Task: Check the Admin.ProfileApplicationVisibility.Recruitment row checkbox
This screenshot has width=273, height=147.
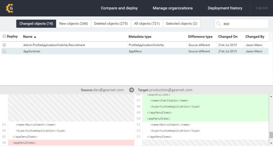Action: (x=4, y=45)
